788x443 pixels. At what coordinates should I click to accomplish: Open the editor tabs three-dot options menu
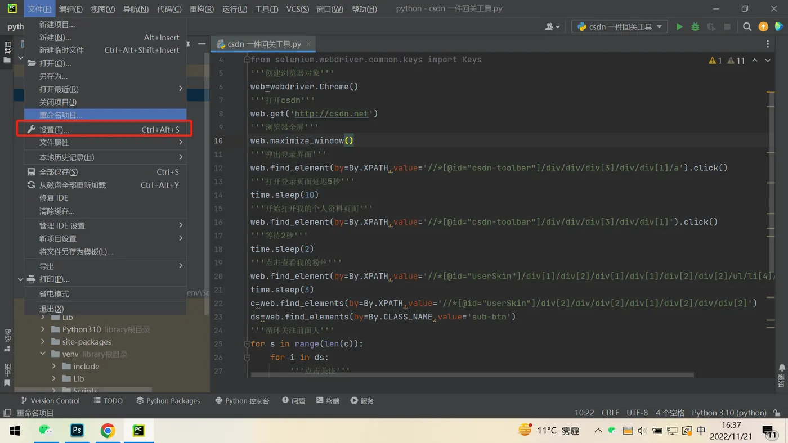point(768,44)
